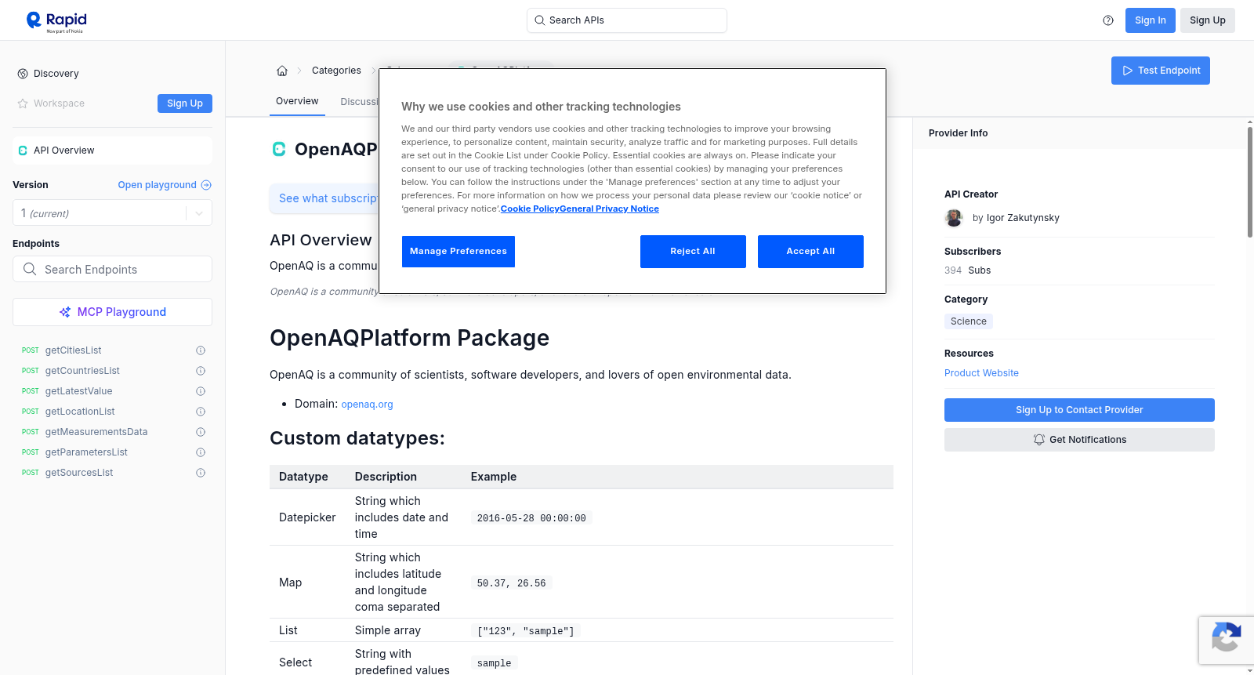Open info icon for getMeasurementsData
The image size is (1254, 675).
click(201, 432)
